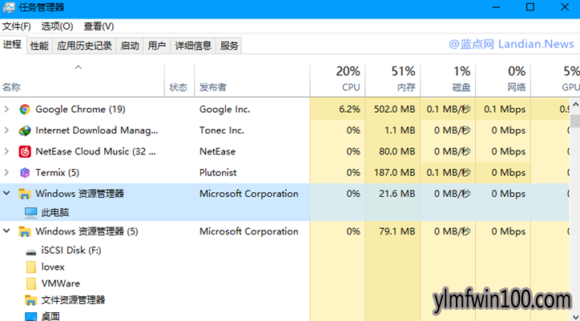Open the 选项(O) menu
Viewport: 580px width, 321px height.
57,26
